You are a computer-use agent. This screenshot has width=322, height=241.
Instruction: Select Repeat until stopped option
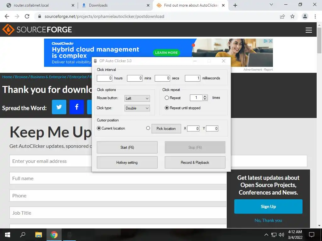point(167,108)
